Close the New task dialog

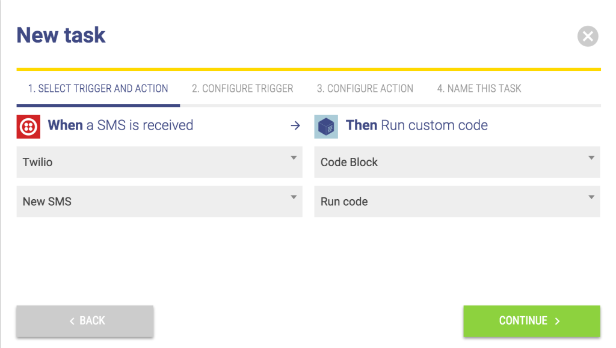588,37
